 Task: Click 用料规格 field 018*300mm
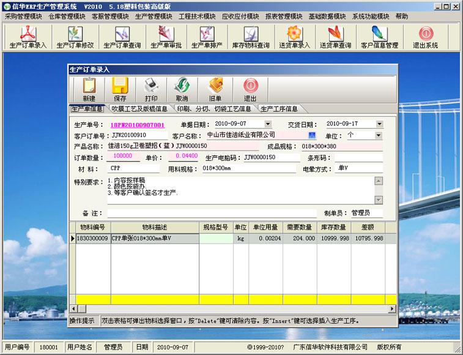click(x=249, y=168)
